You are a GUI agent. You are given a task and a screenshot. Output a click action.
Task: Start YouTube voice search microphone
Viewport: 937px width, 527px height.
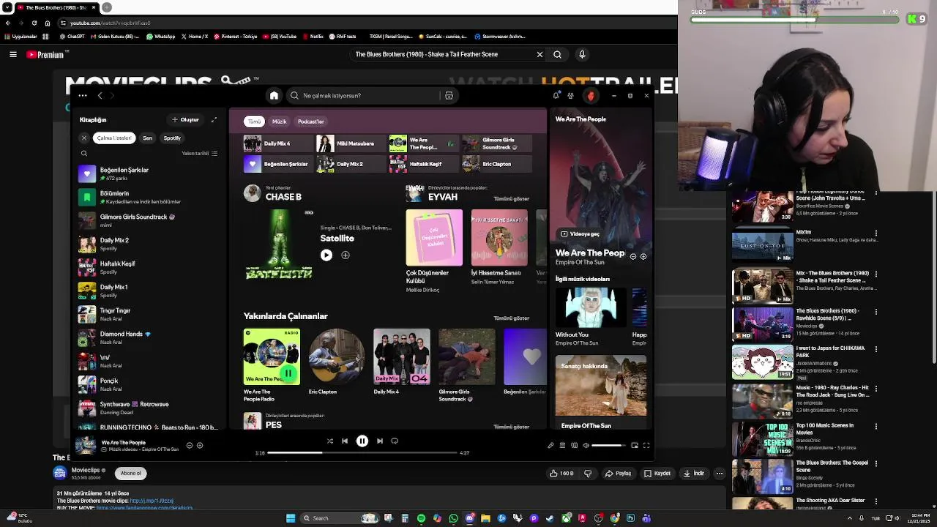(x=582, y=54)
